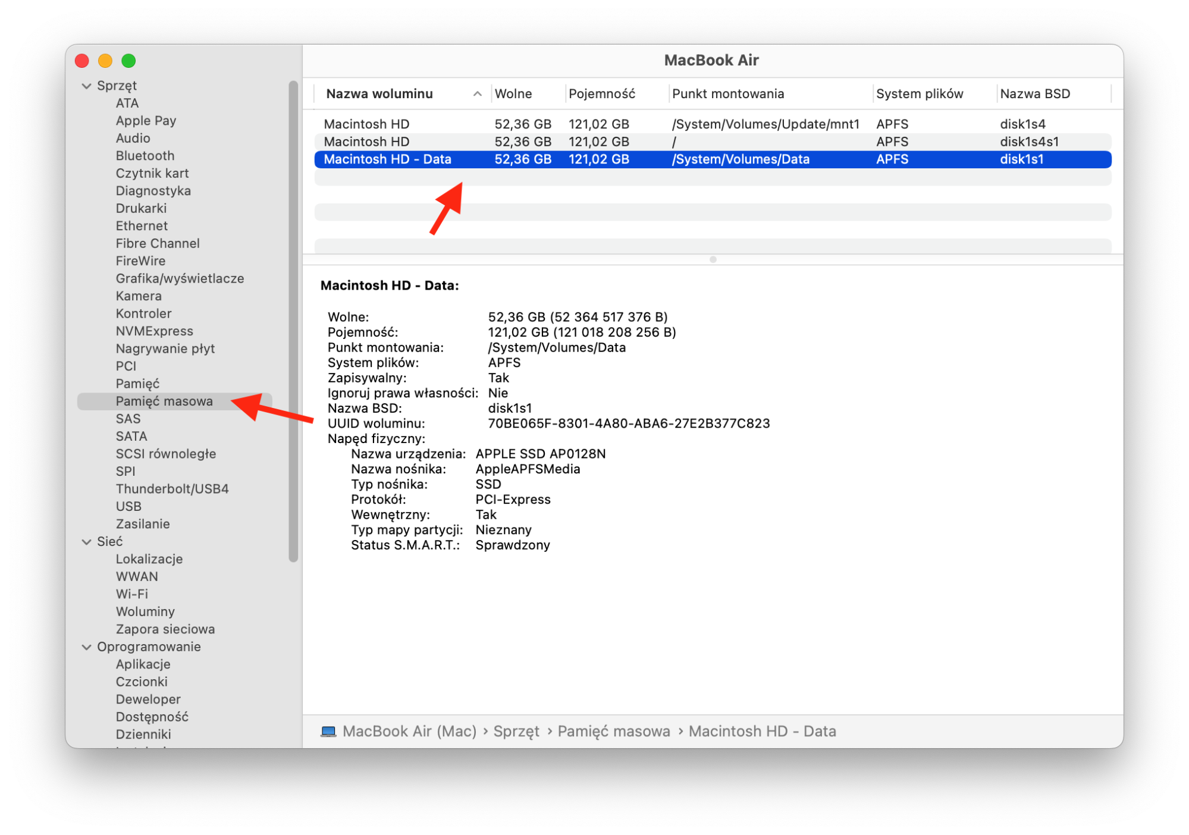Collapse the Sieć section chevron
Viewport: 1189px width, 835px height.
coord(87,542)
